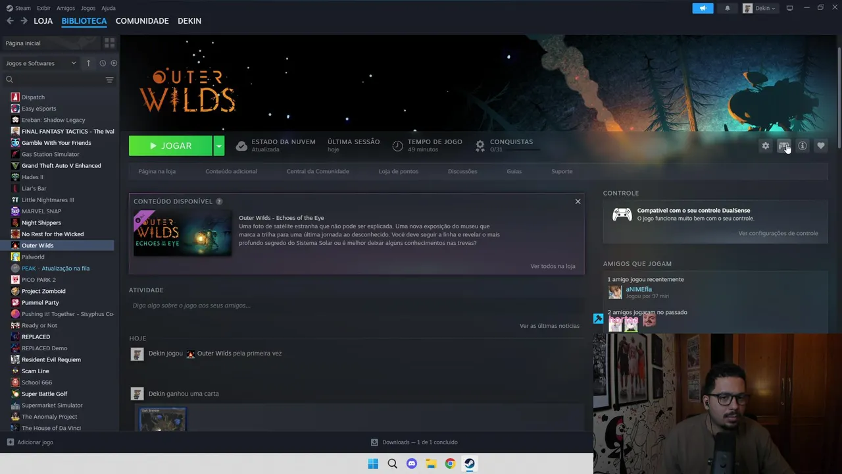Open Discussões link
This screenshot has width=842, height=474.
(x=462, y=171)
